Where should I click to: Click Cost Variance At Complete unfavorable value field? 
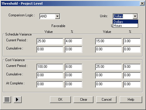point(108,84)
